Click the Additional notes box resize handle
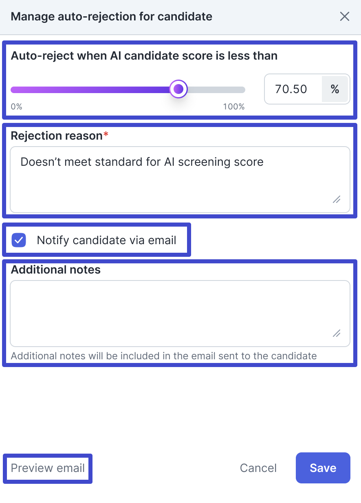This screenshot has height=503, width=361. pos(337,333)
